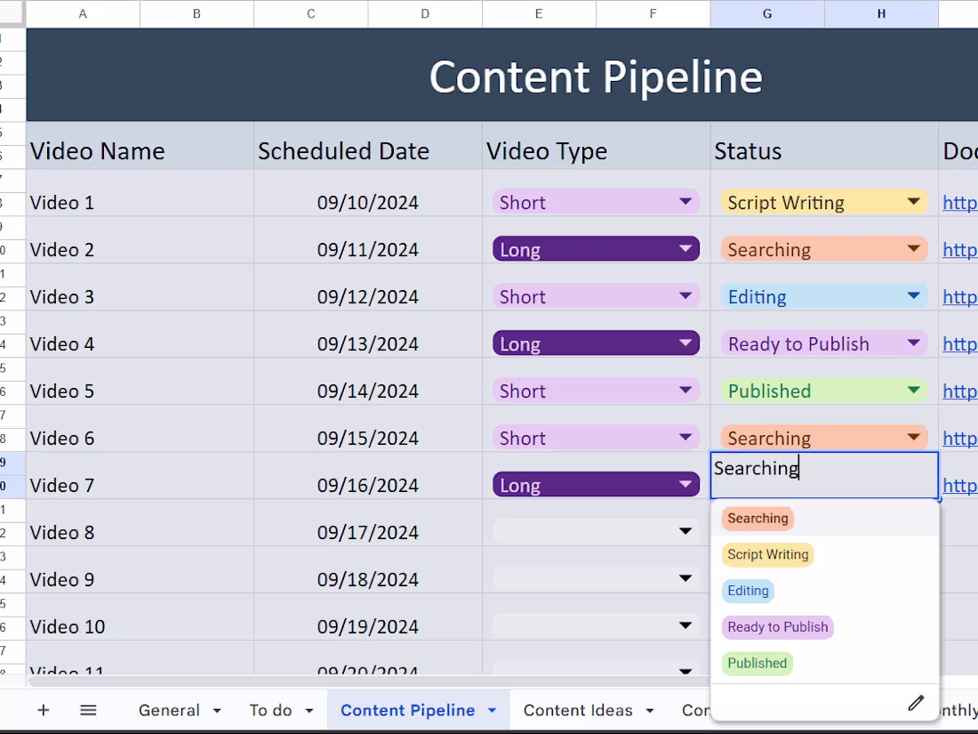The image size is (978, 734).
Task: Choose Ready to Publish from the open status list
Action: [777, 627]
